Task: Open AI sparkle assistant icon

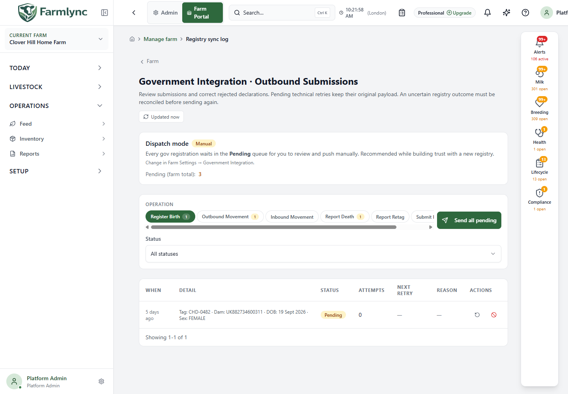Action: pos(506,13)
